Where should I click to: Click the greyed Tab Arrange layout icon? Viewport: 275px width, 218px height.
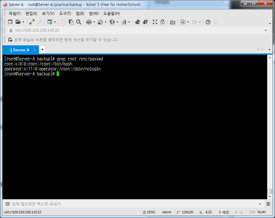click(x=195, y=22)
